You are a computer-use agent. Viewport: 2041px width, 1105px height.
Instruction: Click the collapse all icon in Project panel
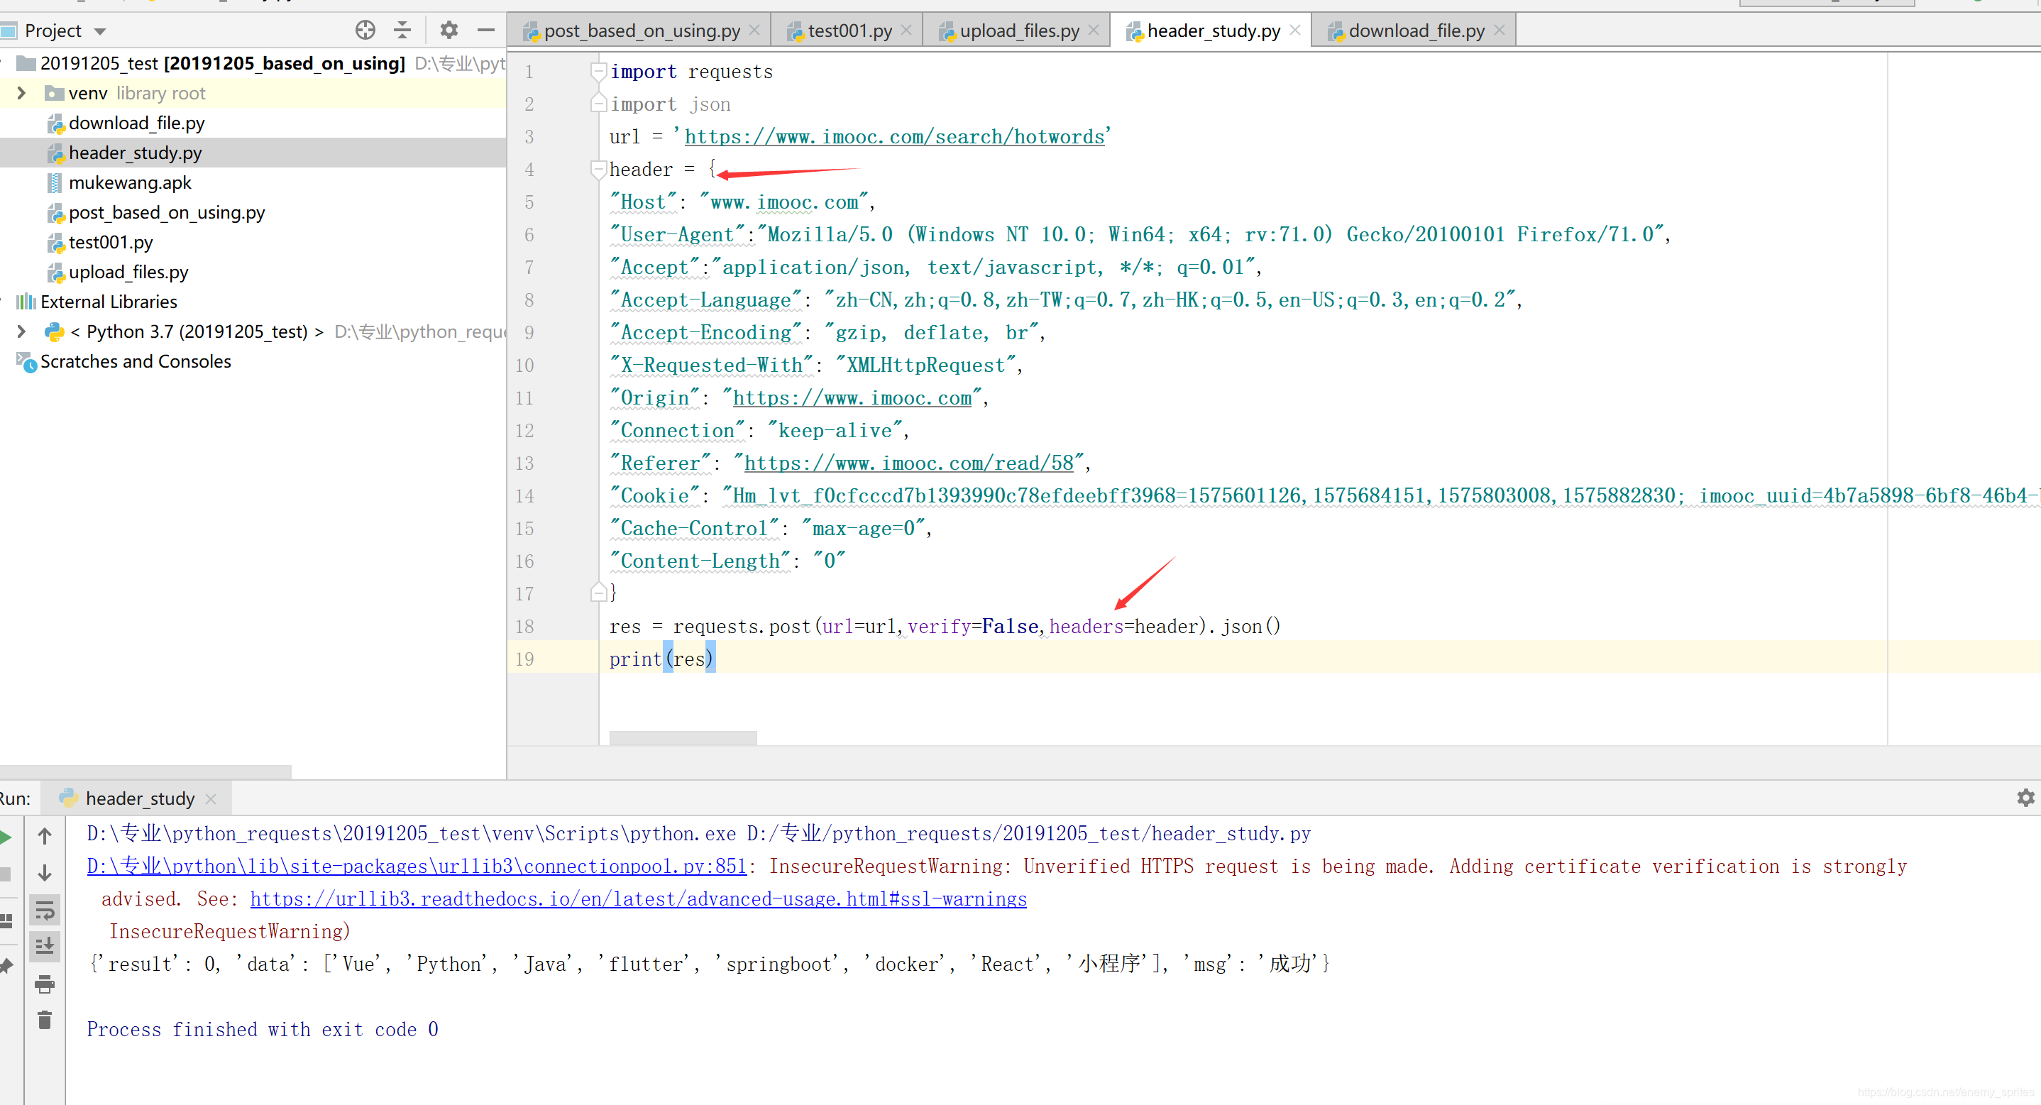click(402, 30)
